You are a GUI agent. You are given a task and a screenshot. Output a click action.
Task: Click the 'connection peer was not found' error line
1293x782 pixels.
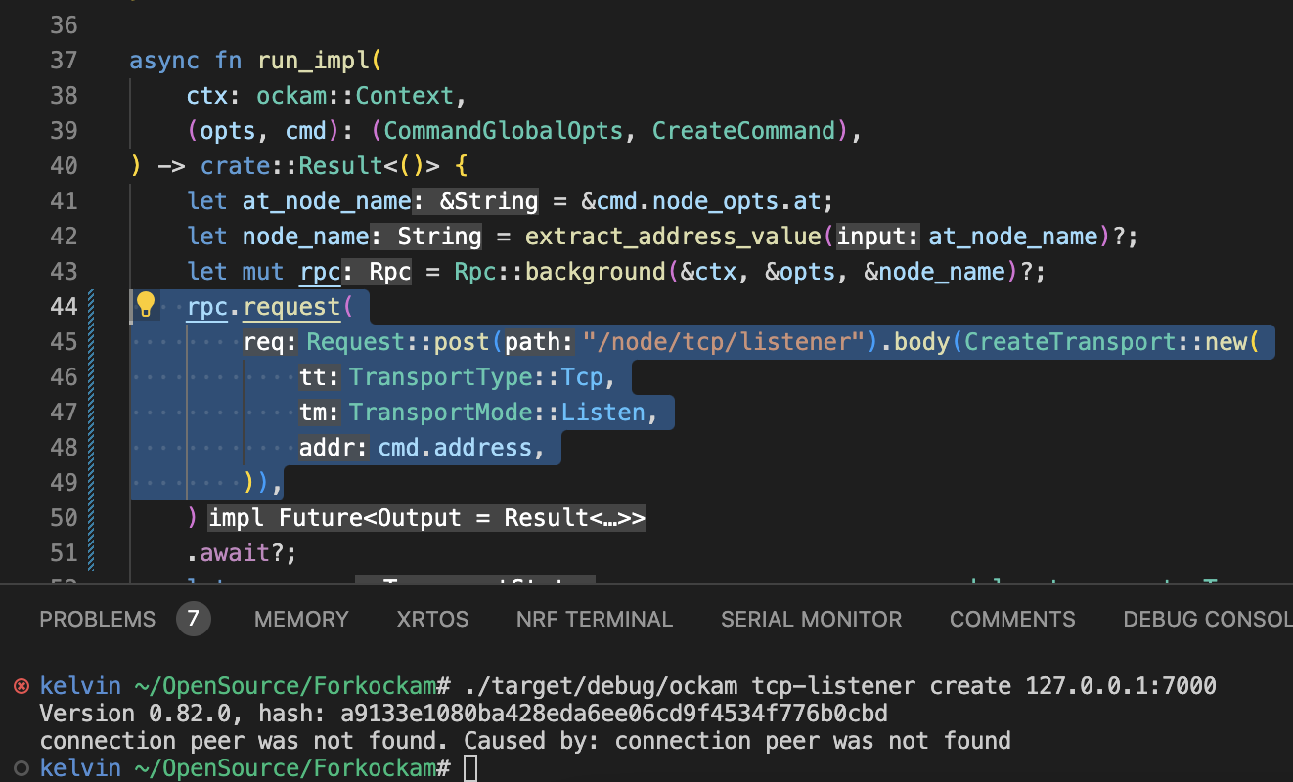[525, 741]
